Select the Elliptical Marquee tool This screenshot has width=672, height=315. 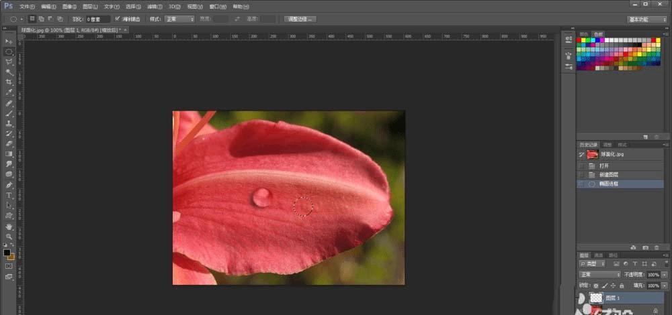click(9, 52)
